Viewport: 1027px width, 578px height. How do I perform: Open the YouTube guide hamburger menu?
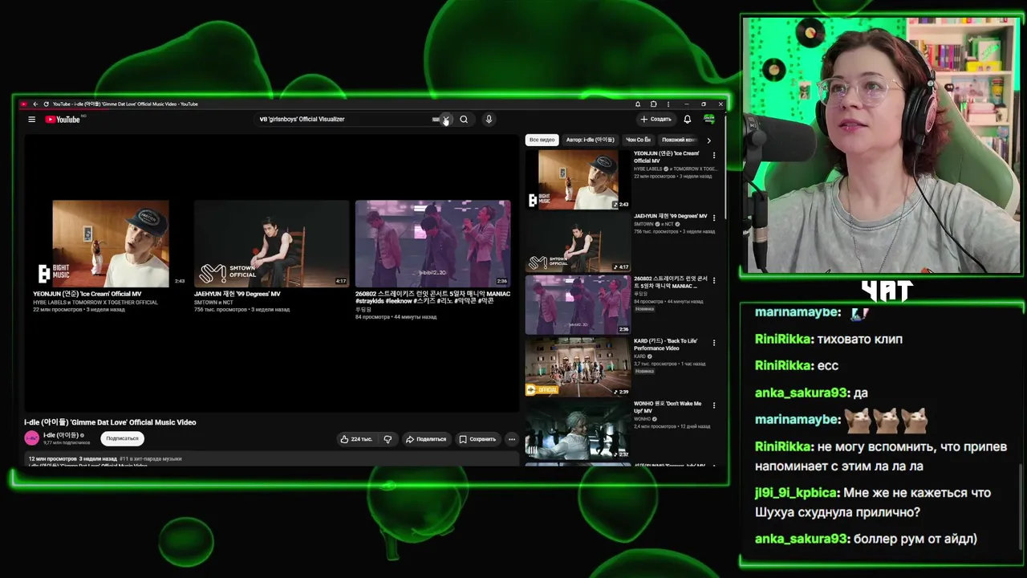pyautogui.click(x=31, y=120)
